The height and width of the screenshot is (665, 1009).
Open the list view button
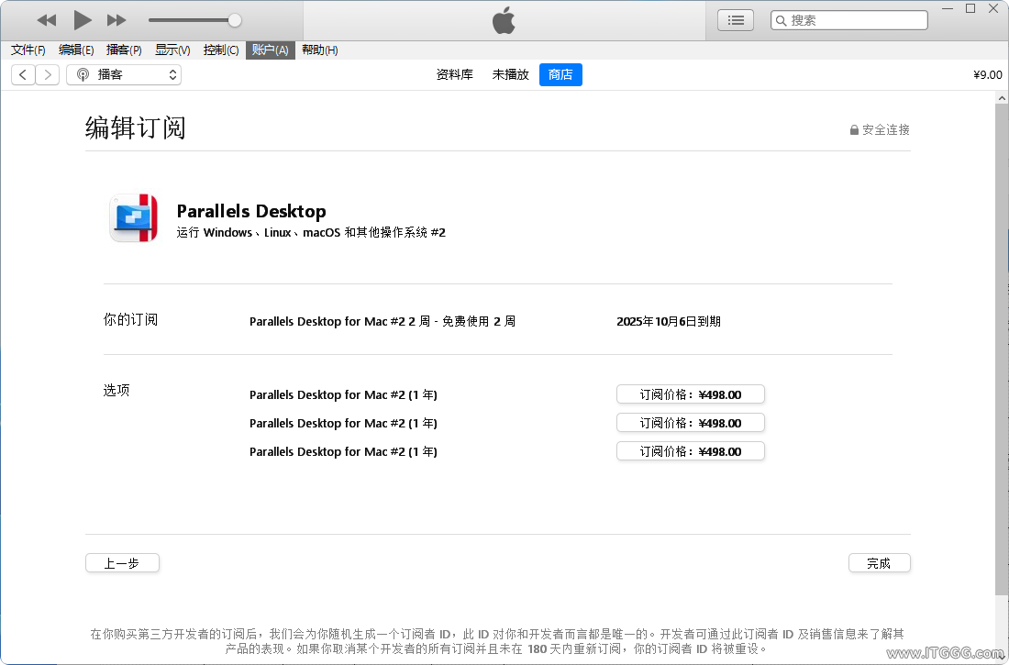point(736,20)
